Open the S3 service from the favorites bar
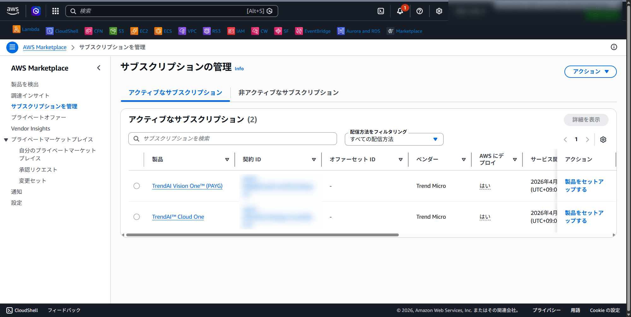This screenshot has width=631, height=317. (x=117, y=31)
